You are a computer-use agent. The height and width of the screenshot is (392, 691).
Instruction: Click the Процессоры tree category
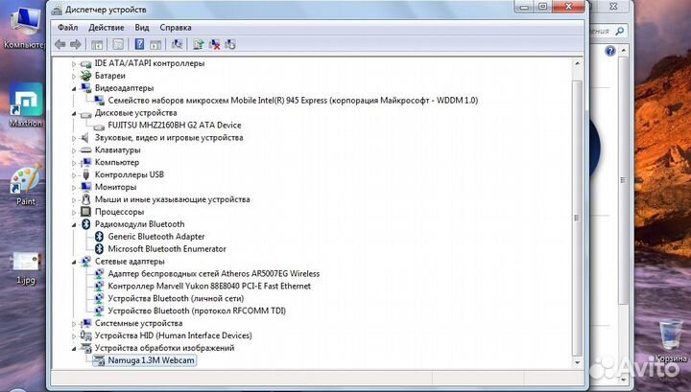(x=119, y=212)
